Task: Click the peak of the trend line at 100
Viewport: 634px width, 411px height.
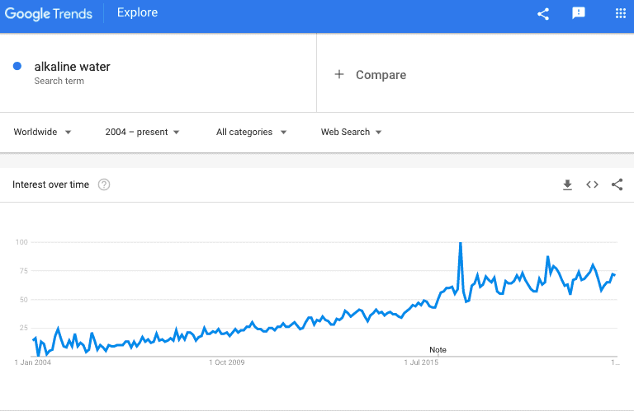Action: click(460, 243)
